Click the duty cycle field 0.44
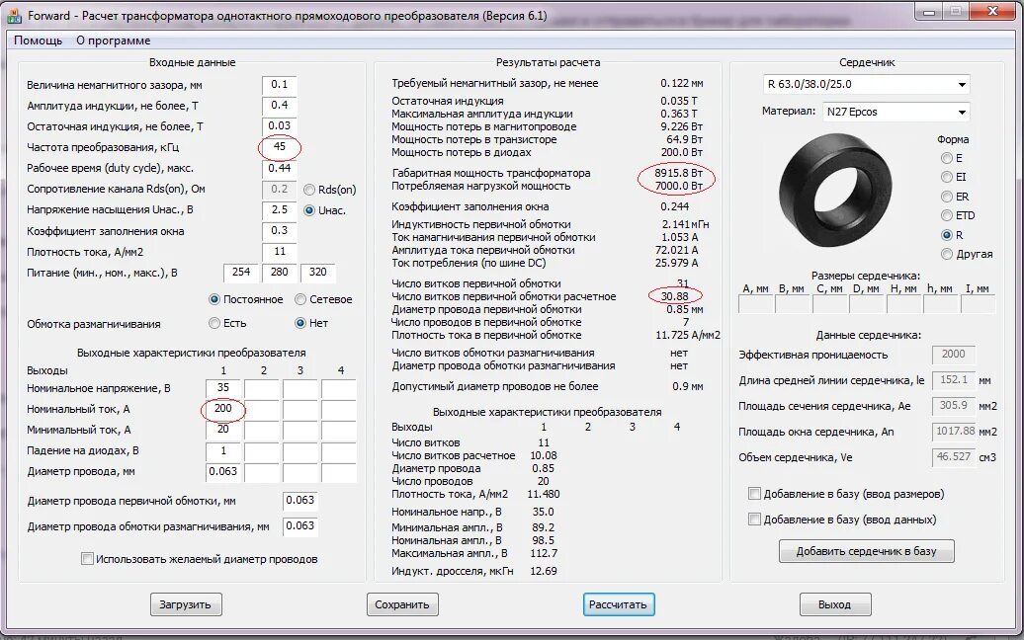Viewport: 1024px width, 640px height. pyautogui.click(x=280, y=168)
